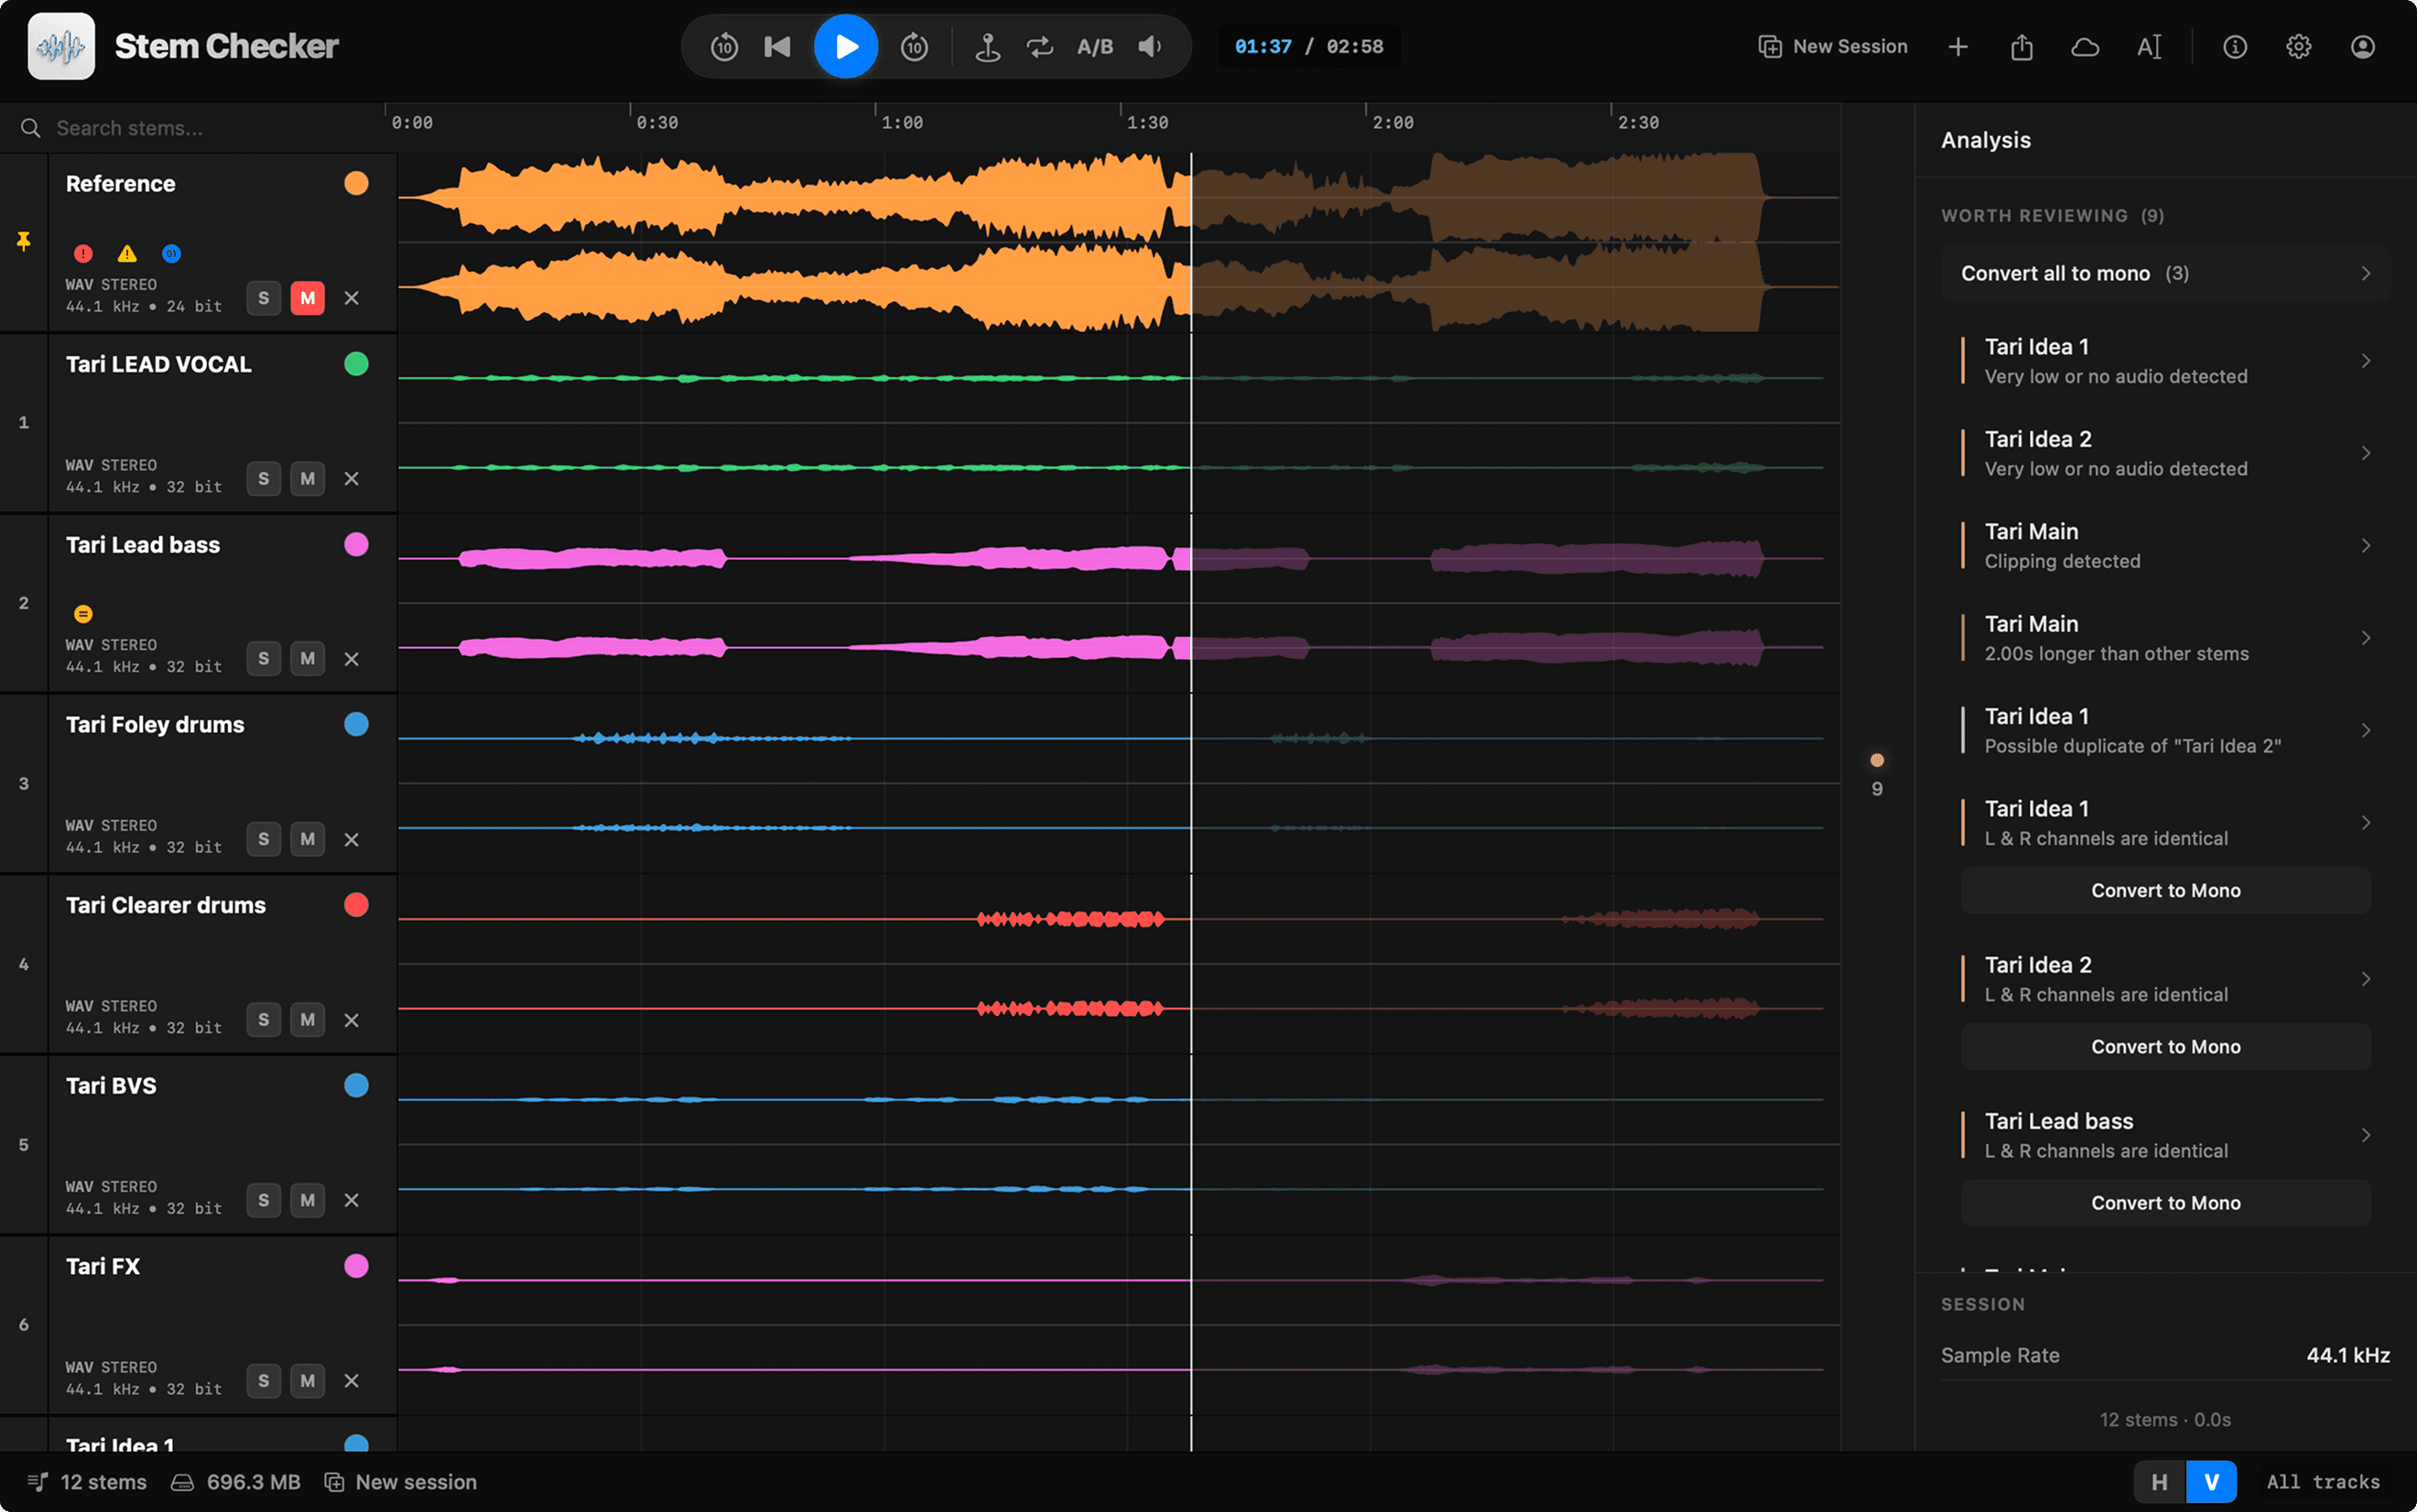Image resolution: width=2417 pixels, height=1512 pixels.
Task: Click All tracks filter
Action: click(x=2323, y=1482)
